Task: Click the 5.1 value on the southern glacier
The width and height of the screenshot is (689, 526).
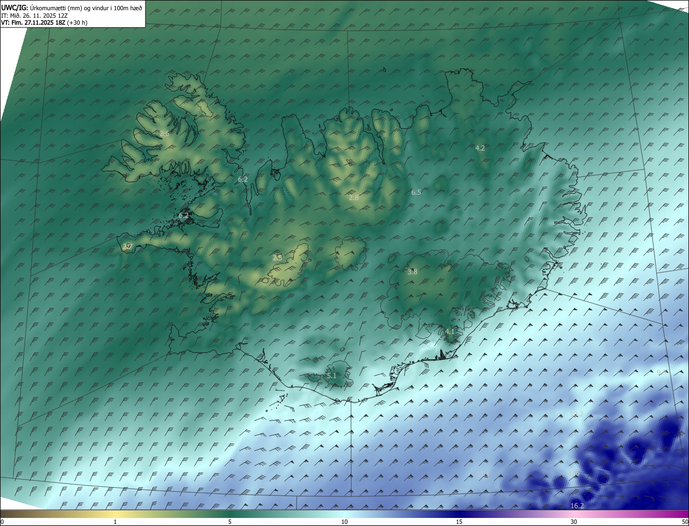Action: [x=332, y=375]
